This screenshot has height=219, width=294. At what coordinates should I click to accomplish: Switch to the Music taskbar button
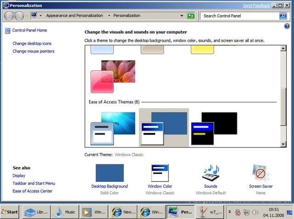click(65, 212)
